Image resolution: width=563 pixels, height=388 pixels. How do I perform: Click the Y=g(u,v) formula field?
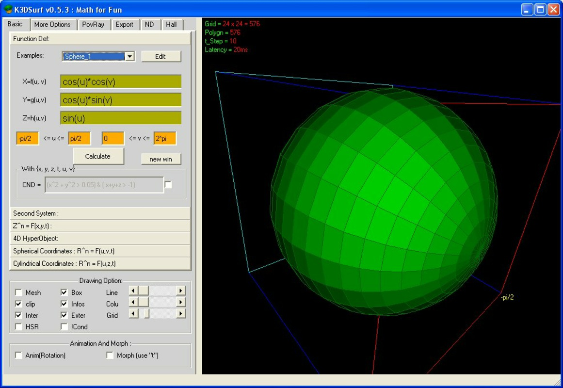pyautogui.click(x=121, y=100)
